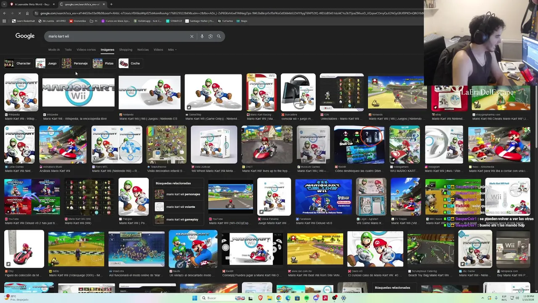538x303 pixels.
Task: Open File Explorer from taskbar
Action: (269, 298)
